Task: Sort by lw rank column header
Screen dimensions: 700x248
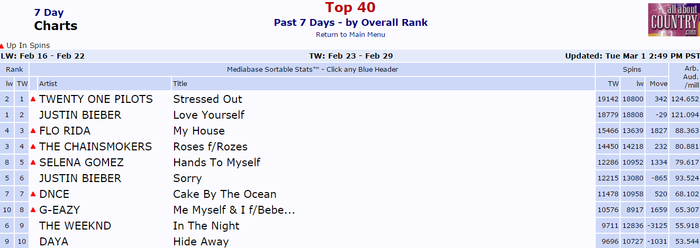Action: [x=9, y=83]
